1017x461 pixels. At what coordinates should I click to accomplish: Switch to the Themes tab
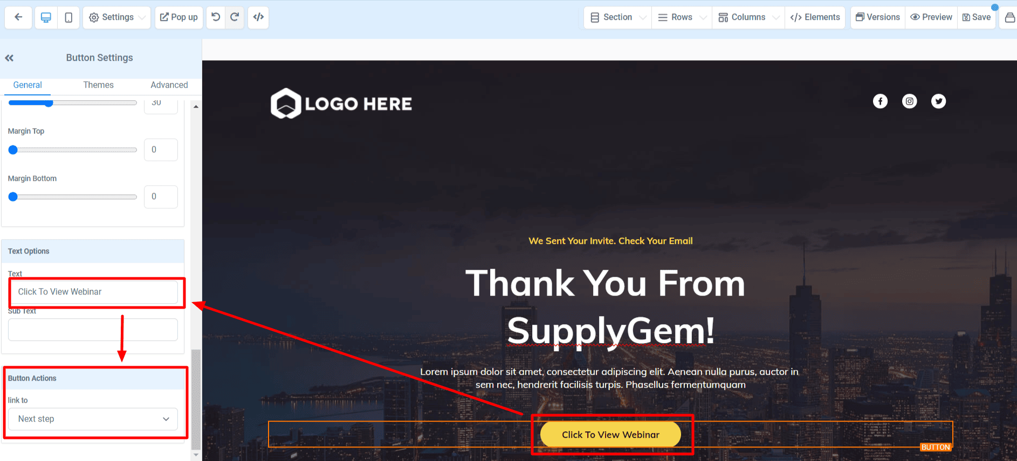click(x=98, y=85)
